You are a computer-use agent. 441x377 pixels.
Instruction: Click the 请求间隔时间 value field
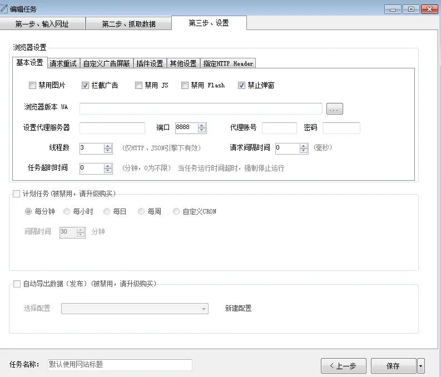288,148
